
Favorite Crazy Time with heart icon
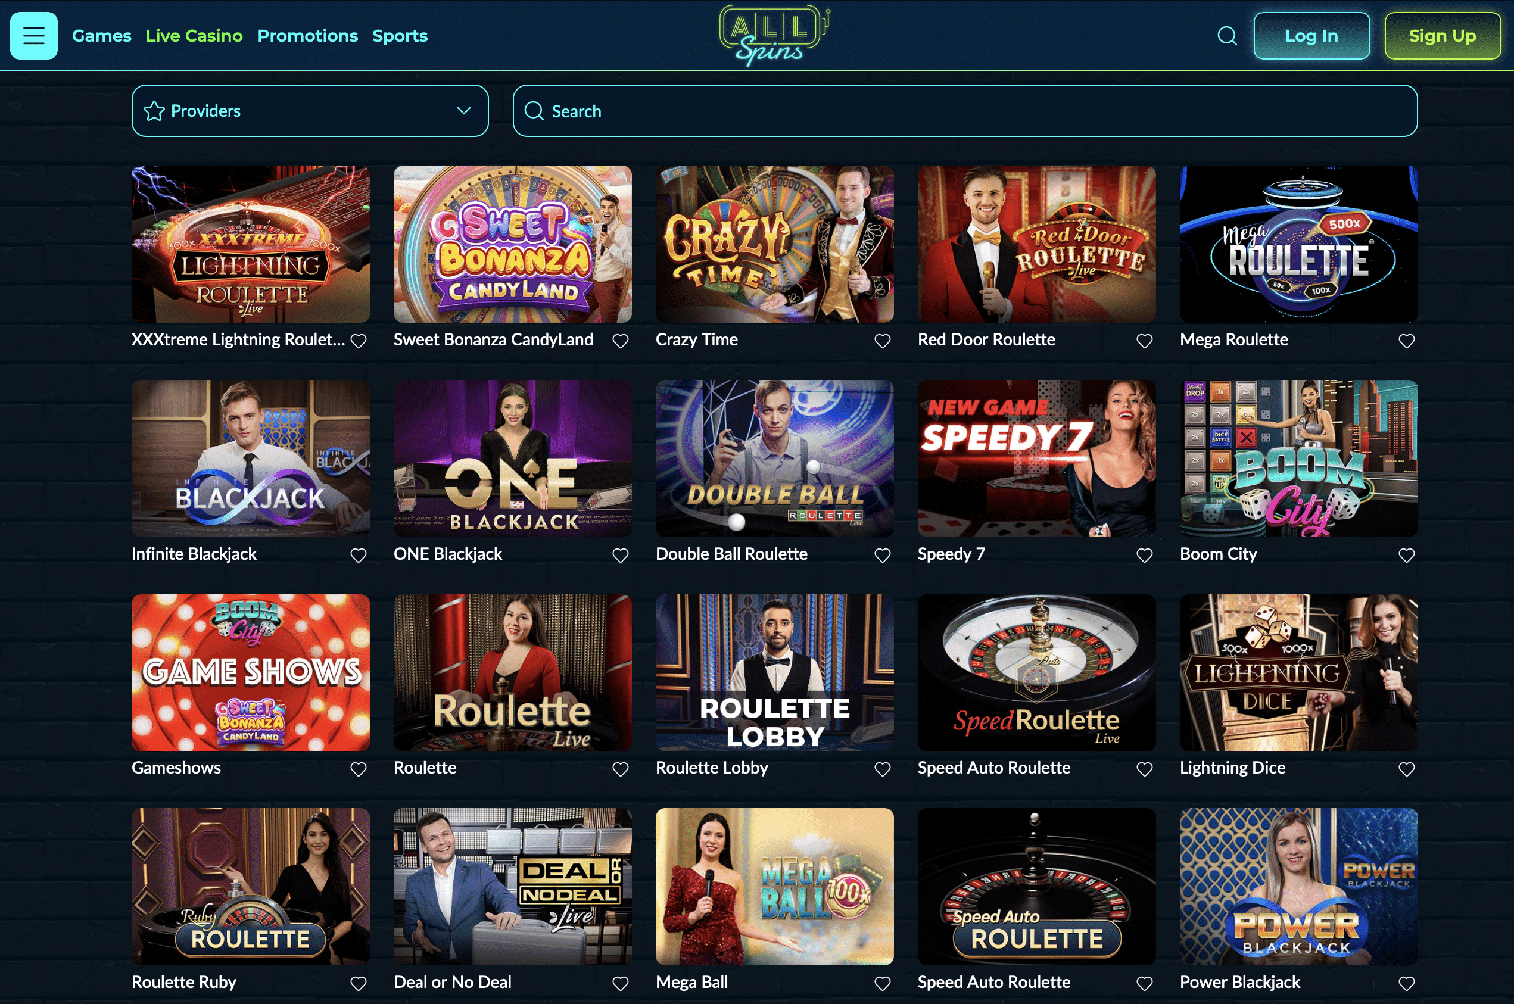(x=883, y=341)
